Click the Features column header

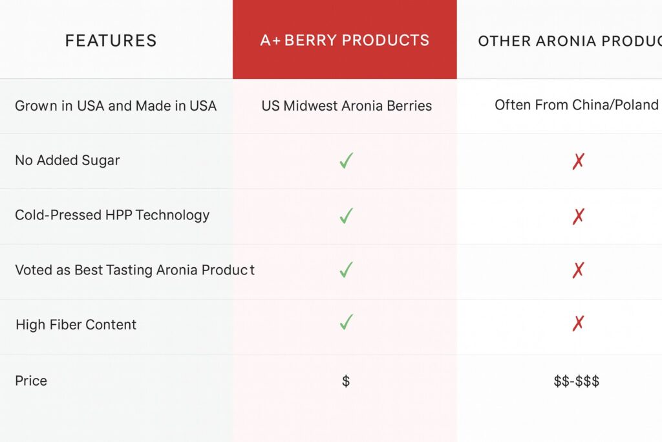[x=111, y=41]
